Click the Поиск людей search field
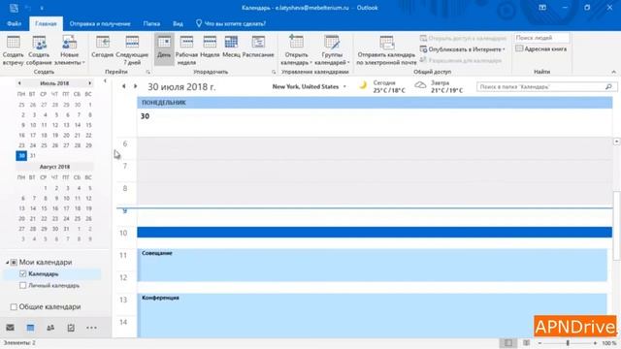The image size is (621, 349). tap(541, 38)
